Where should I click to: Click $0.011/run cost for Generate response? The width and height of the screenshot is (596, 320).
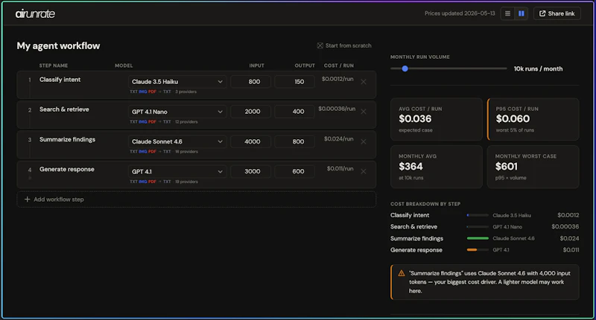(340, 168)
